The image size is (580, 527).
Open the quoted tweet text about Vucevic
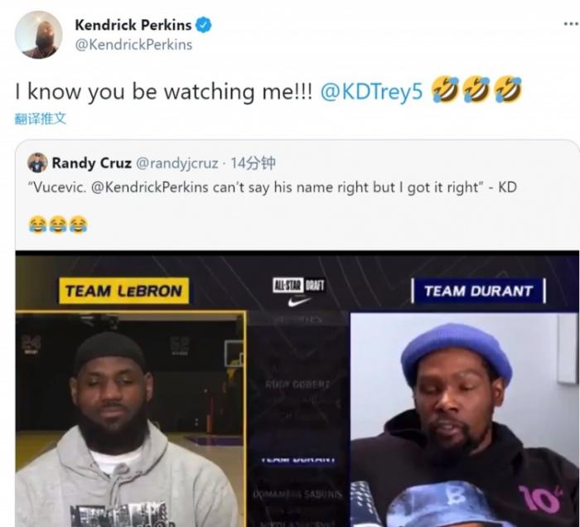pyautogui.click(x=273, y=187)
